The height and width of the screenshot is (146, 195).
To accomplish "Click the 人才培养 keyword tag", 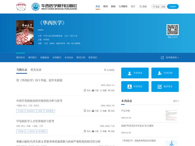I will tap(31, 131).
